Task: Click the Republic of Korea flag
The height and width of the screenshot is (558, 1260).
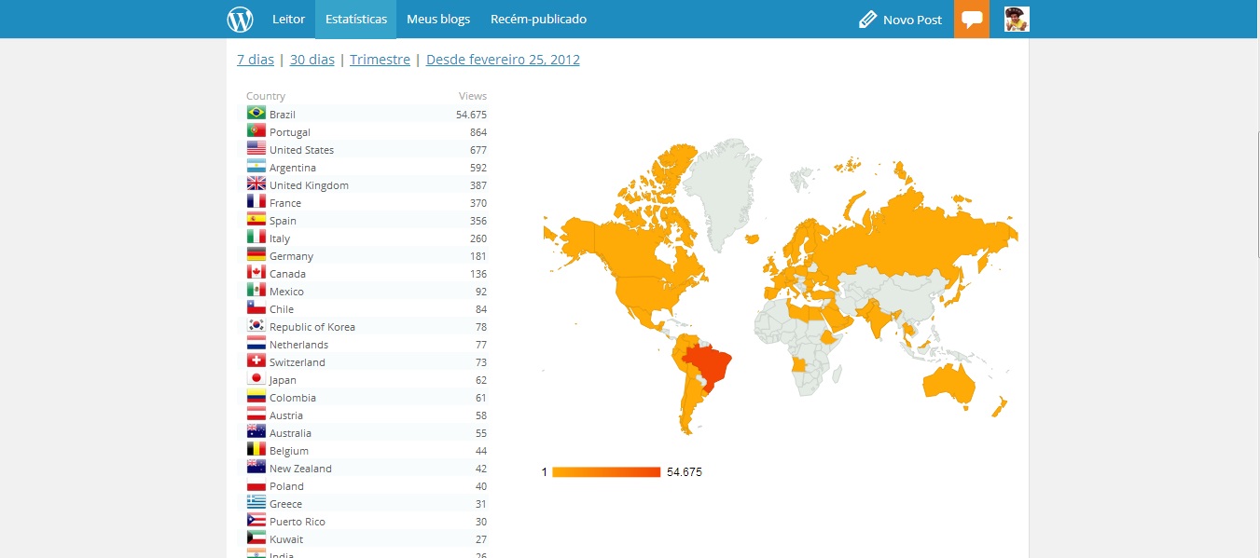Action: (x=256, y=326)
